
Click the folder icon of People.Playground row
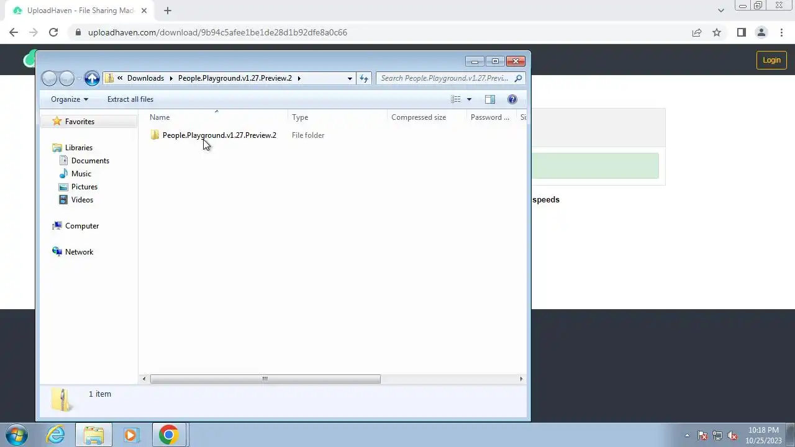155,135
